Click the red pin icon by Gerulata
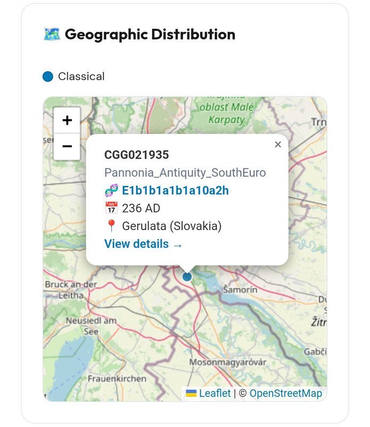This screenshot has height=427, width=370. (x=111, y=226)
